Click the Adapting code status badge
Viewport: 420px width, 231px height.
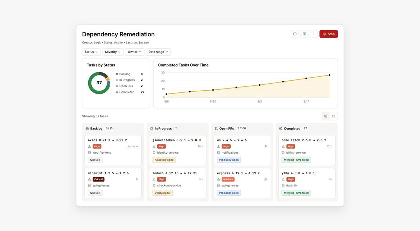pos(164,160)
